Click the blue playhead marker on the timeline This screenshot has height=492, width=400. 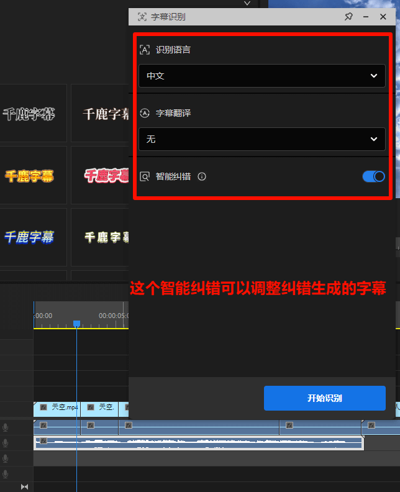click(x=76, y=324)
